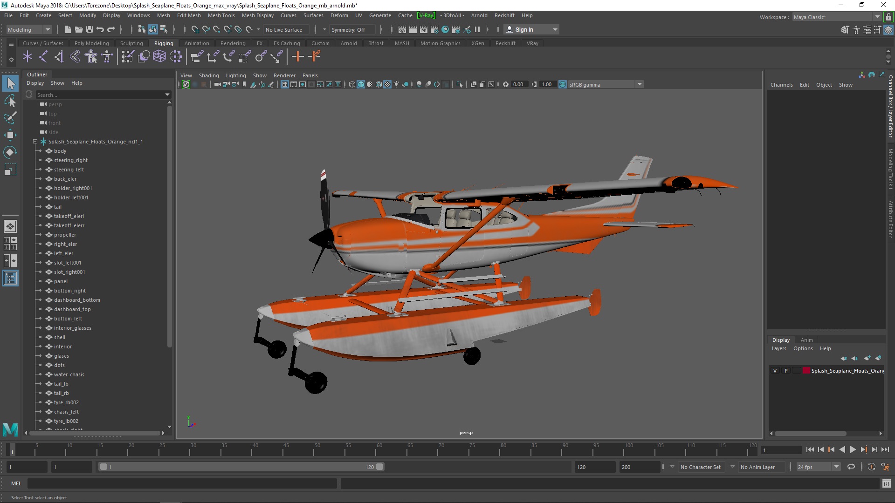Click the paint selection tool icon
895x503 pixels.
coord(10,117)
